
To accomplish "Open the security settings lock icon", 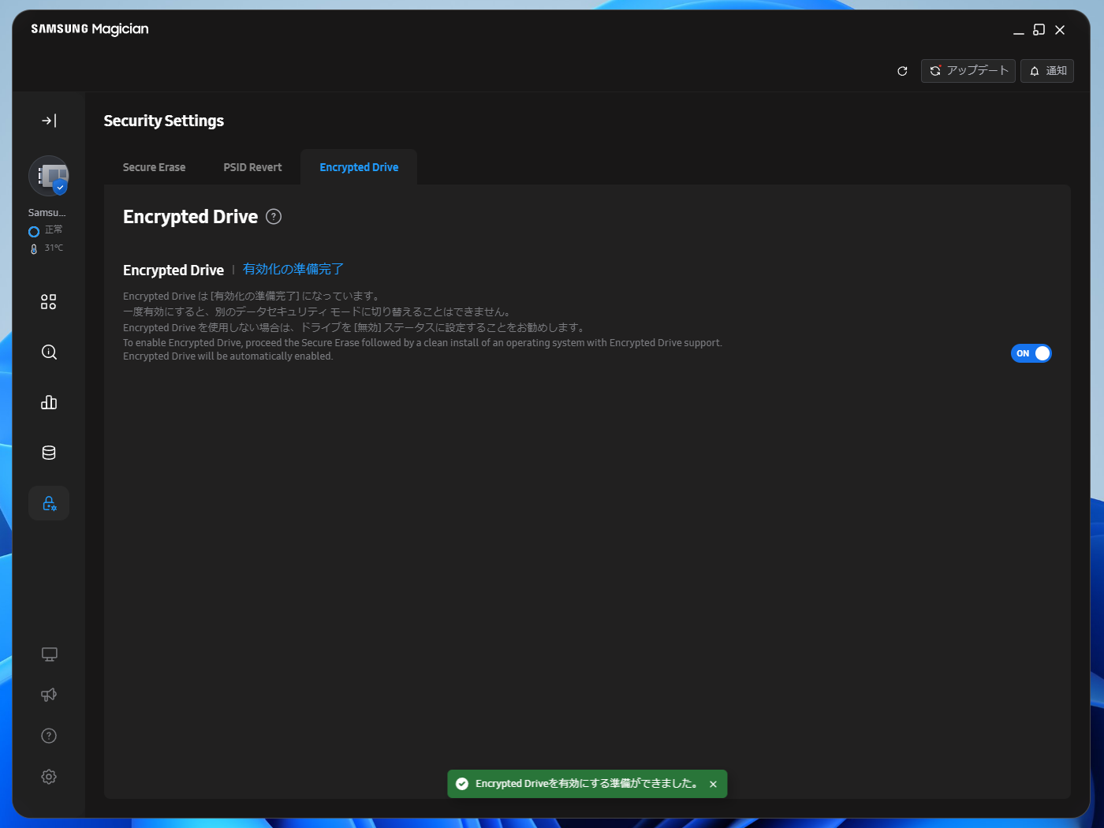I will coord(49,503).
